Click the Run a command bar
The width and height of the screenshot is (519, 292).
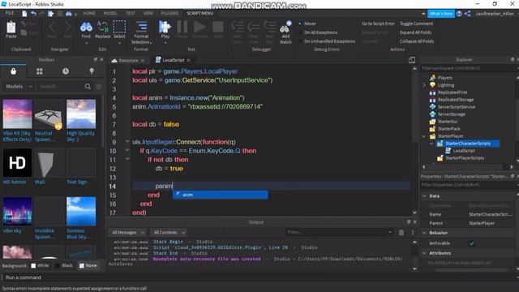(259, 277)
